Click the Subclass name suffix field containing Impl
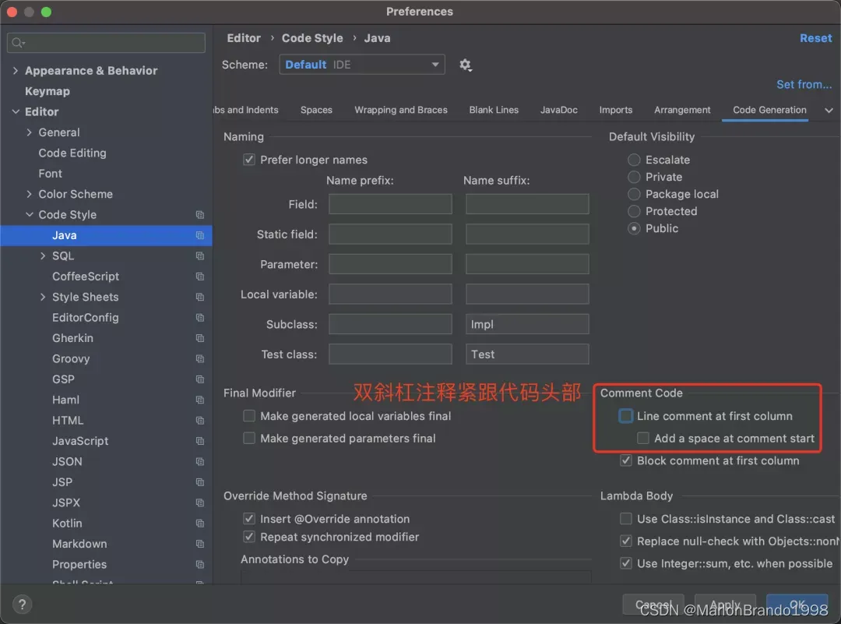Viewport: 841px width, 624px height. [x=527, y=324]
